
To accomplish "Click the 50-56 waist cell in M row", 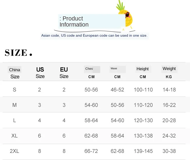I will click(x=117, y=105).
